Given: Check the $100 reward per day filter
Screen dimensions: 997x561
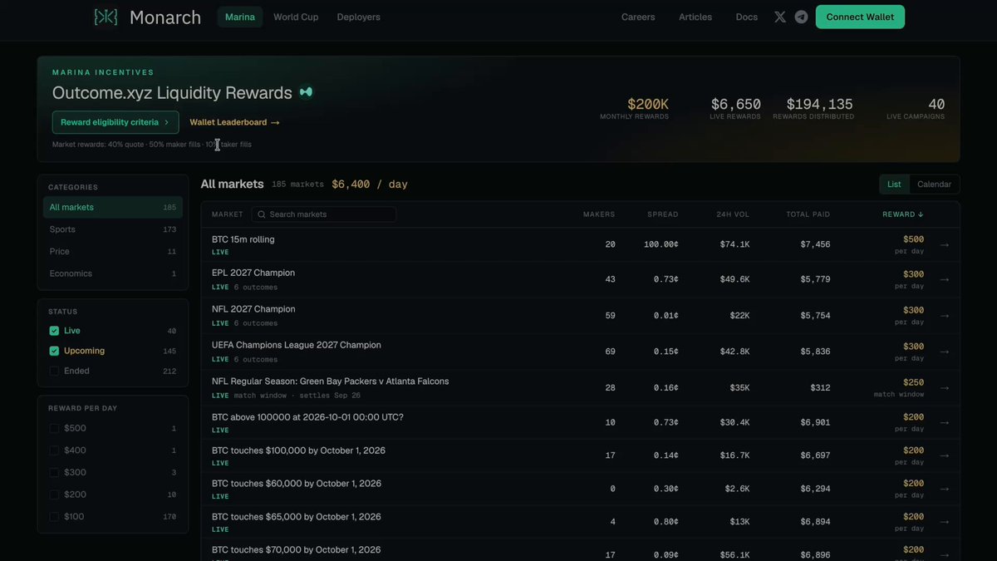Looking at the screenshot, I should [54, 516].
